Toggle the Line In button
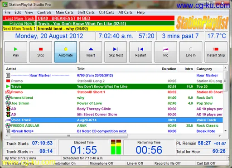This screenshot has height=168, width=232. tap(191, 52)
